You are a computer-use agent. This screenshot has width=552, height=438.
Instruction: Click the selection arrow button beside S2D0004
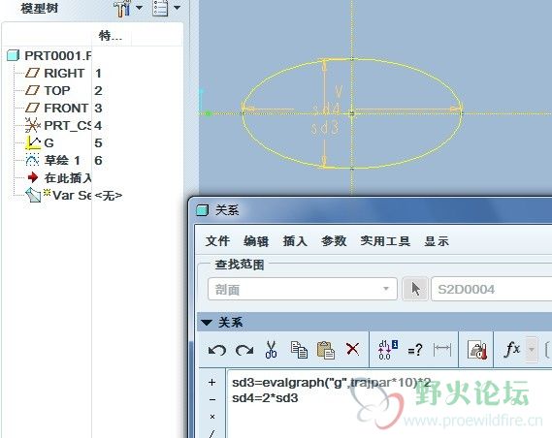[415, 289]
